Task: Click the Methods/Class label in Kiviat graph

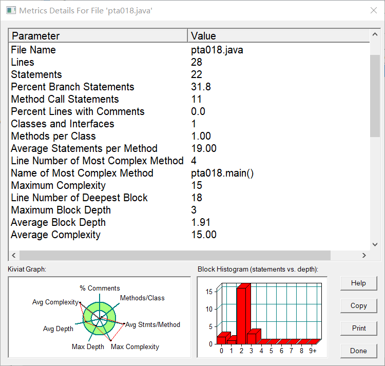Action: (x=142, y=298)
